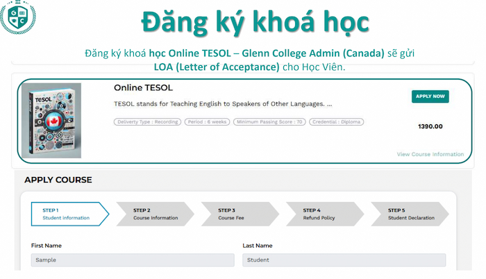The width and height of the screenshot is (486, 279).
Task: Switch to Step 3 Course Fee
Action: coord(240,214)
